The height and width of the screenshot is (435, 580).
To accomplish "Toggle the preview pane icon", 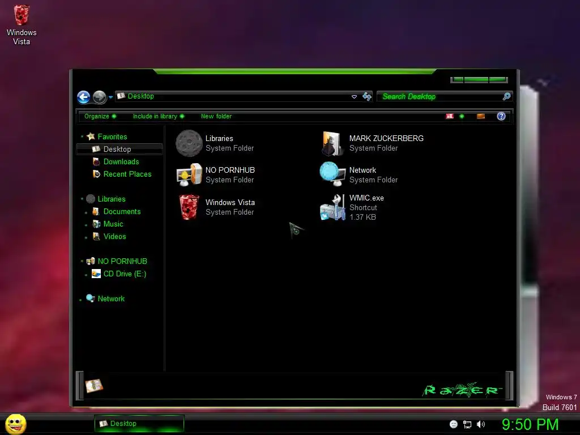I will (x=480, y=116).
